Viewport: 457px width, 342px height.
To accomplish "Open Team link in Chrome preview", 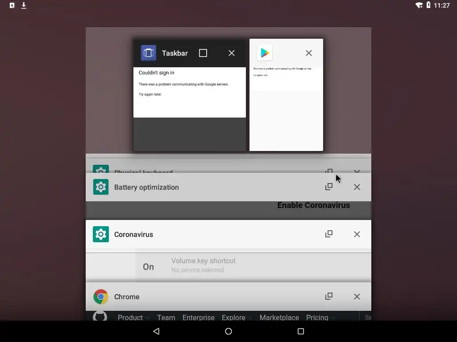I will [x=166, y=318].
